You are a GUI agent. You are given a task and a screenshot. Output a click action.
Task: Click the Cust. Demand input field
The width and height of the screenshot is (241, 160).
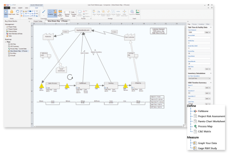[x=196, y=32]
